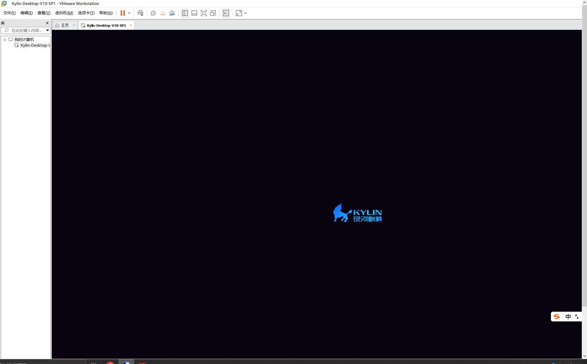The height and width of the screenshot is (364, 587).
Task: Click the vertical scrollbar up arrow
Action: coord(584,3)
